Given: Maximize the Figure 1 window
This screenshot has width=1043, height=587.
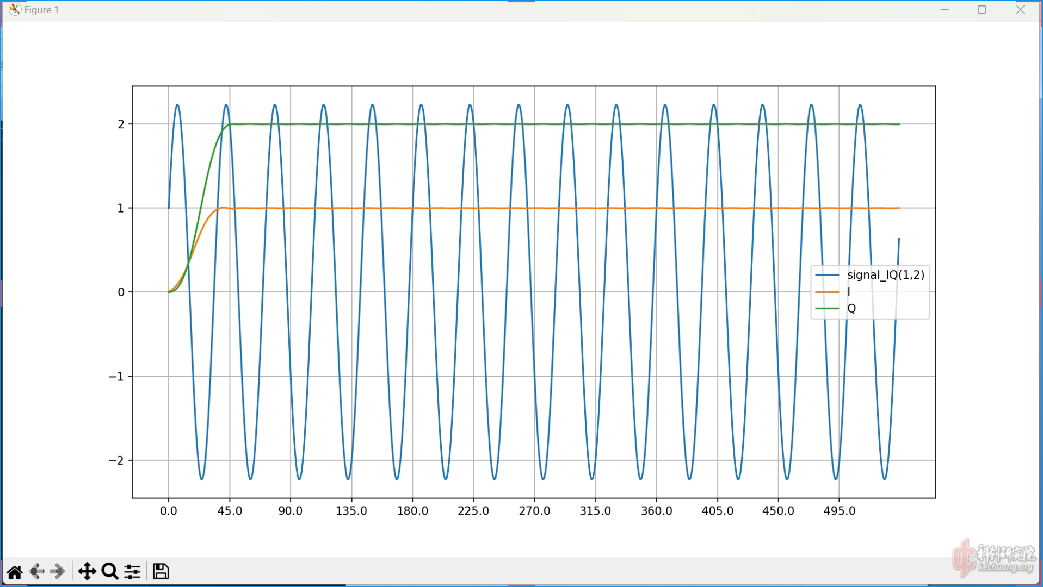Looking at the screenshot, I should point(982,10).
